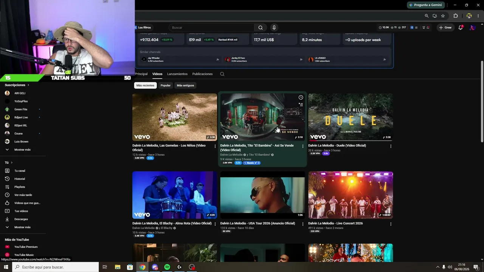Add Asi Se Vende video to queue
Viewport: 484px width, 272px height.
pyautogui.click(x=301, y=105)
